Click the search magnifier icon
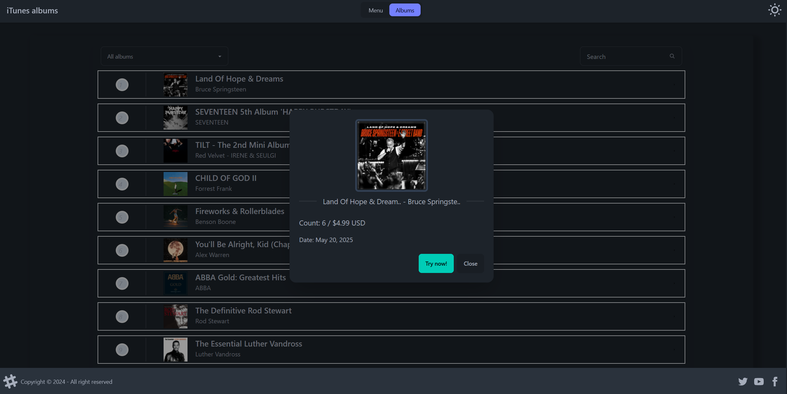 (672, 56)
